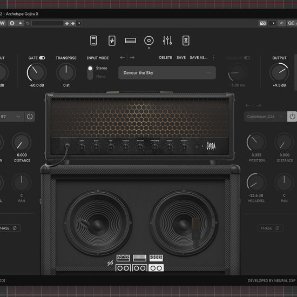Open the three-dot preset options menu
The height and width of the screenshot is (297, 297).
(x=213, y=57)
